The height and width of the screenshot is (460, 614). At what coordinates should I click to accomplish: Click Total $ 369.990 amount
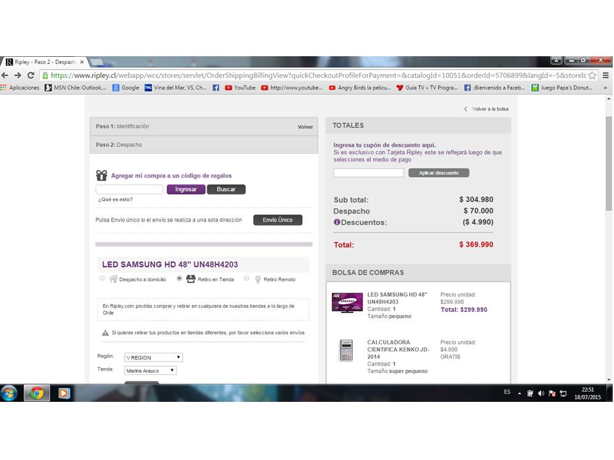click(476, 245)
